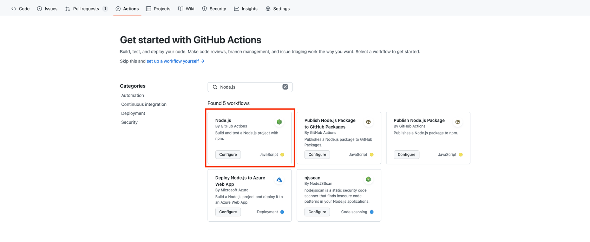Go to the Issues tab
This screenshot has height=242, width=590.
47,9
